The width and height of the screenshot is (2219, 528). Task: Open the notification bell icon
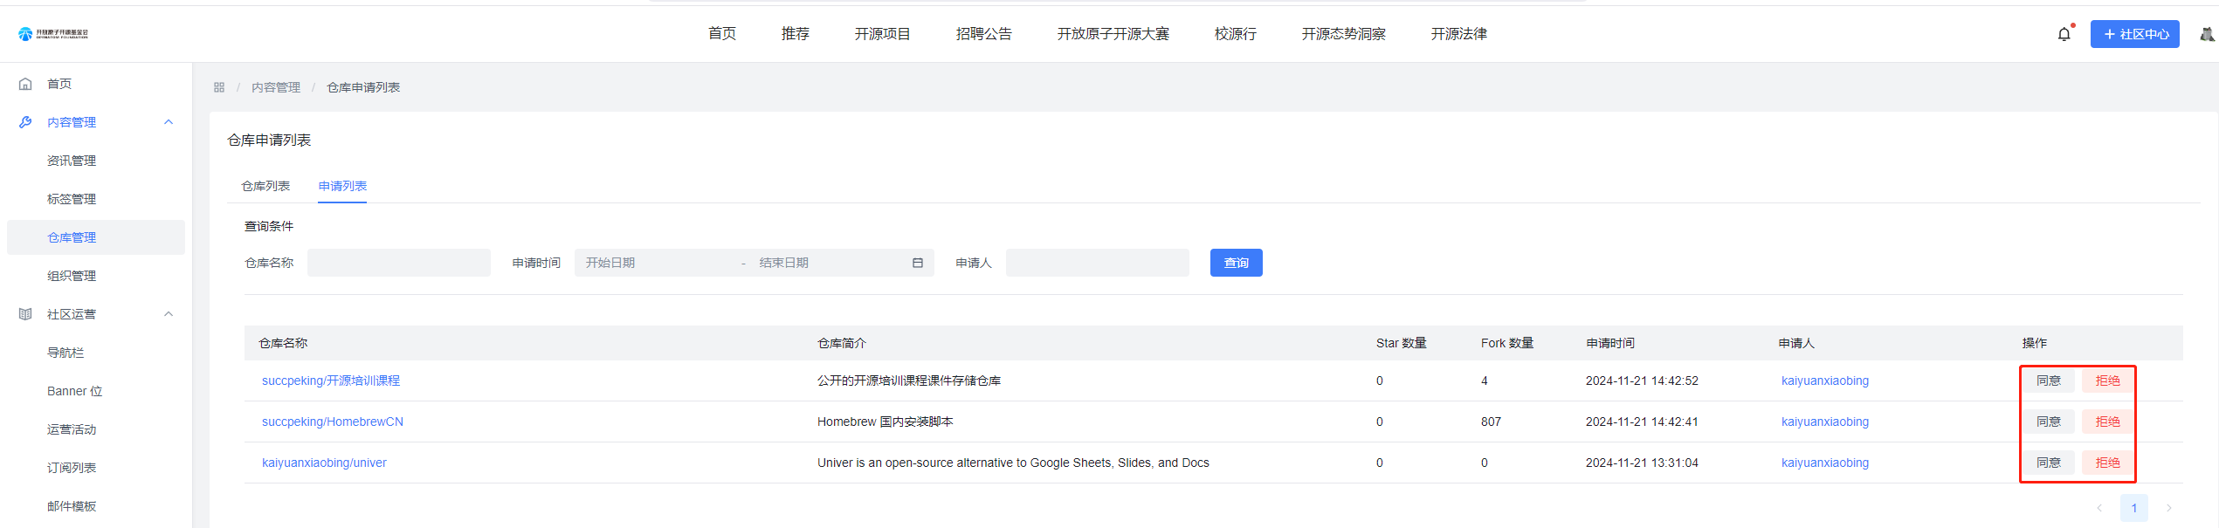point(2064,34)
